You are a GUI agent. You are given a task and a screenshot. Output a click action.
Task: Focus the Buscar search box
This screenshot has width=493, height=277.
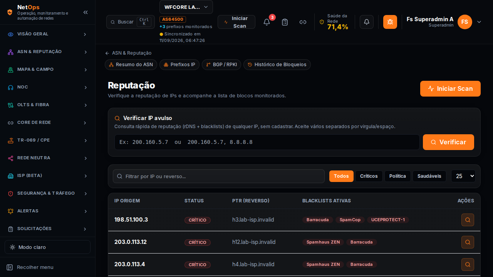[131, 22]
